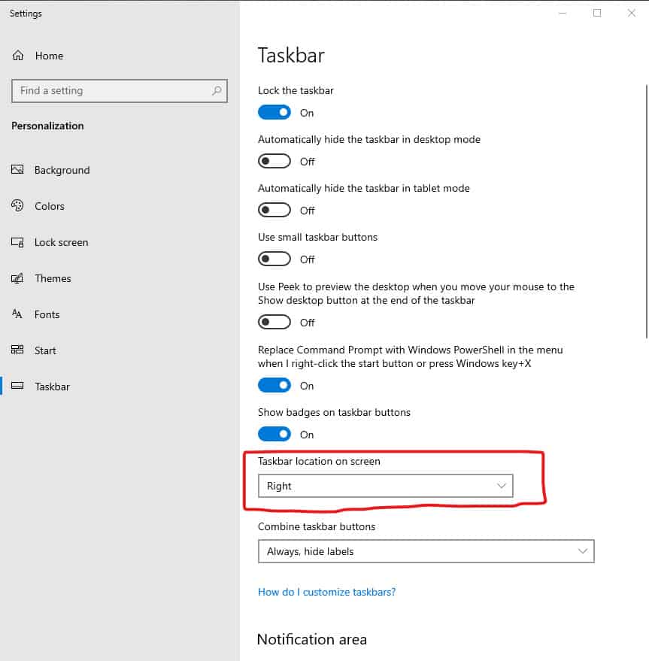649x661 pixels.
Task: Open Taskbar location on screen dropdown
Action: point(386,486)
